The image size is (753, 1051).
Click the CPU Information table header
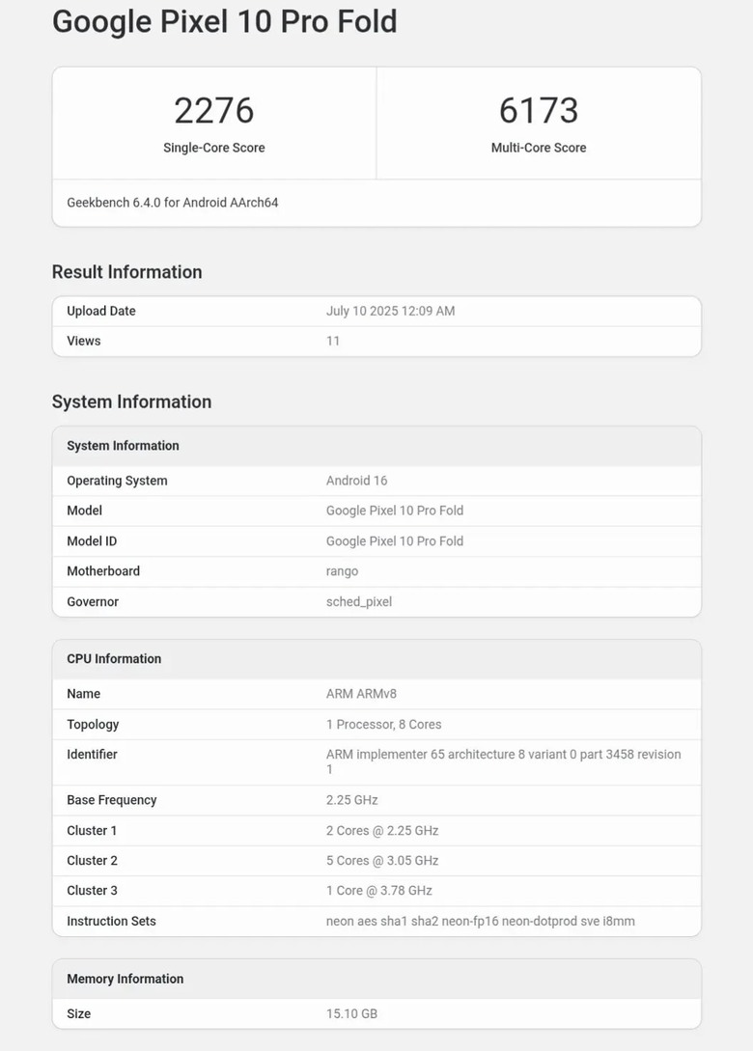(x=114, y=659)
